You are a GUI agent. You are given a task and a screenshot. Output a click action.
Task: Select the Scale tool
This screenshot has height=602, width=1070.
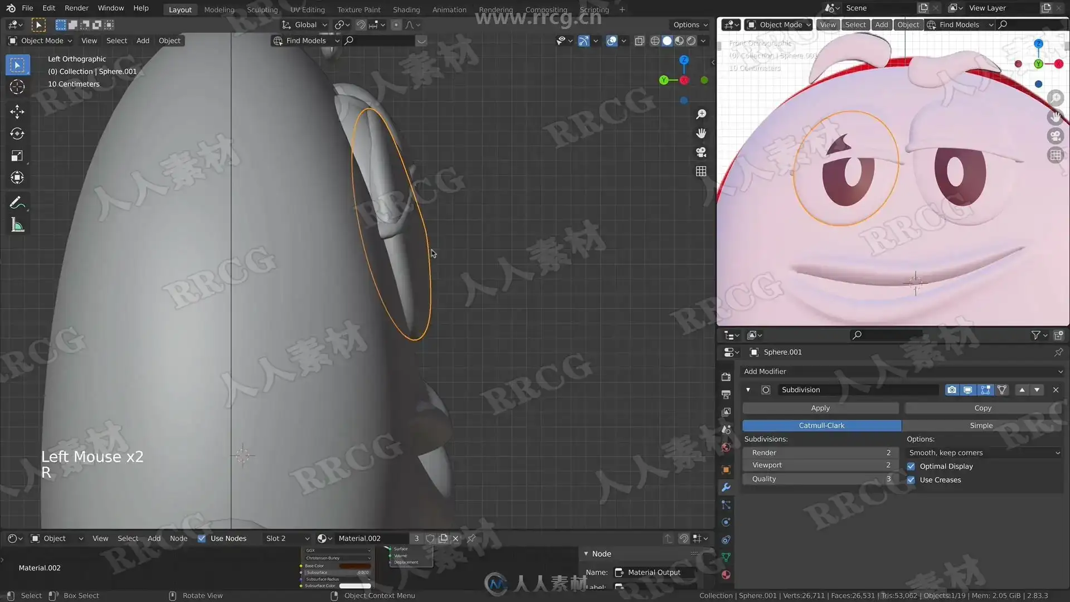17,156
